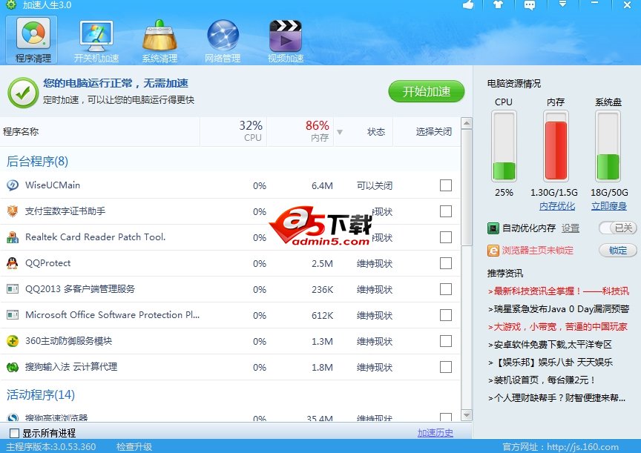Click the 开始加速 start acceleration button
The width and height of the screenshot is (641, 453).
tap(427, 91)
